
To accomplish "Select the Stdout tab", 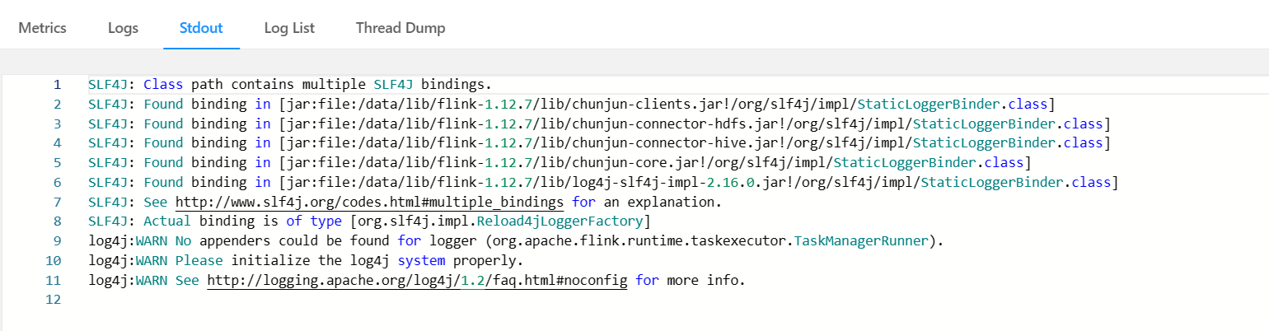I will point(201,27).
